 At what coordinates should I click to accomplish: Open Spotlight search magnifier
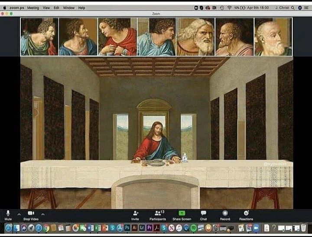click(292, 8)
